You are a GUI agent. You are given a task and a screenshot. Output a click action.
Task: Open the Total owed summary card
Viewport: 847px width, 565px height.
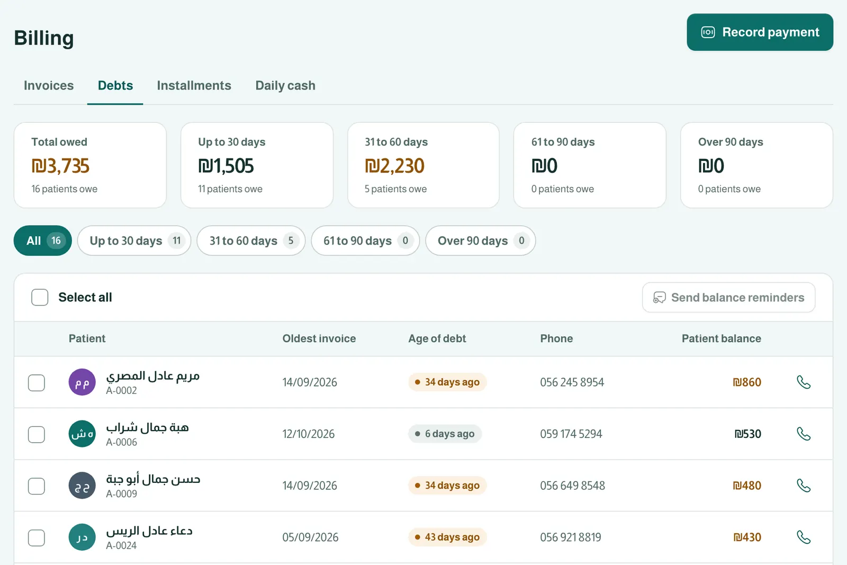[x=90, y=165]
